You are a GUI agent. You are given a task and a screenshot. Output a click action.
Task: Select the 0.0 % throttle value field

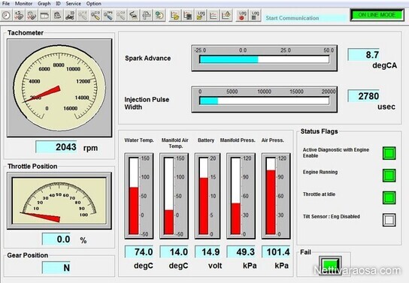tap(56, 239)
